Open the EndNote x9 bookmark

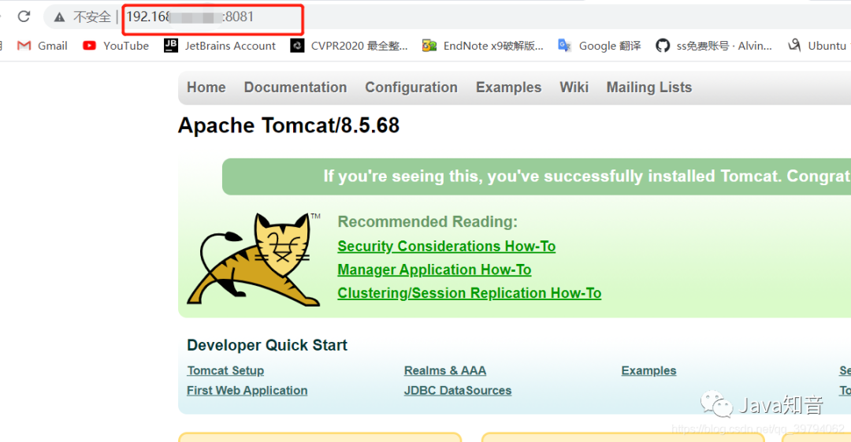482,46
